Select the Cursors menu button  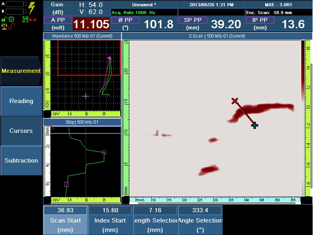pos(21,131)
